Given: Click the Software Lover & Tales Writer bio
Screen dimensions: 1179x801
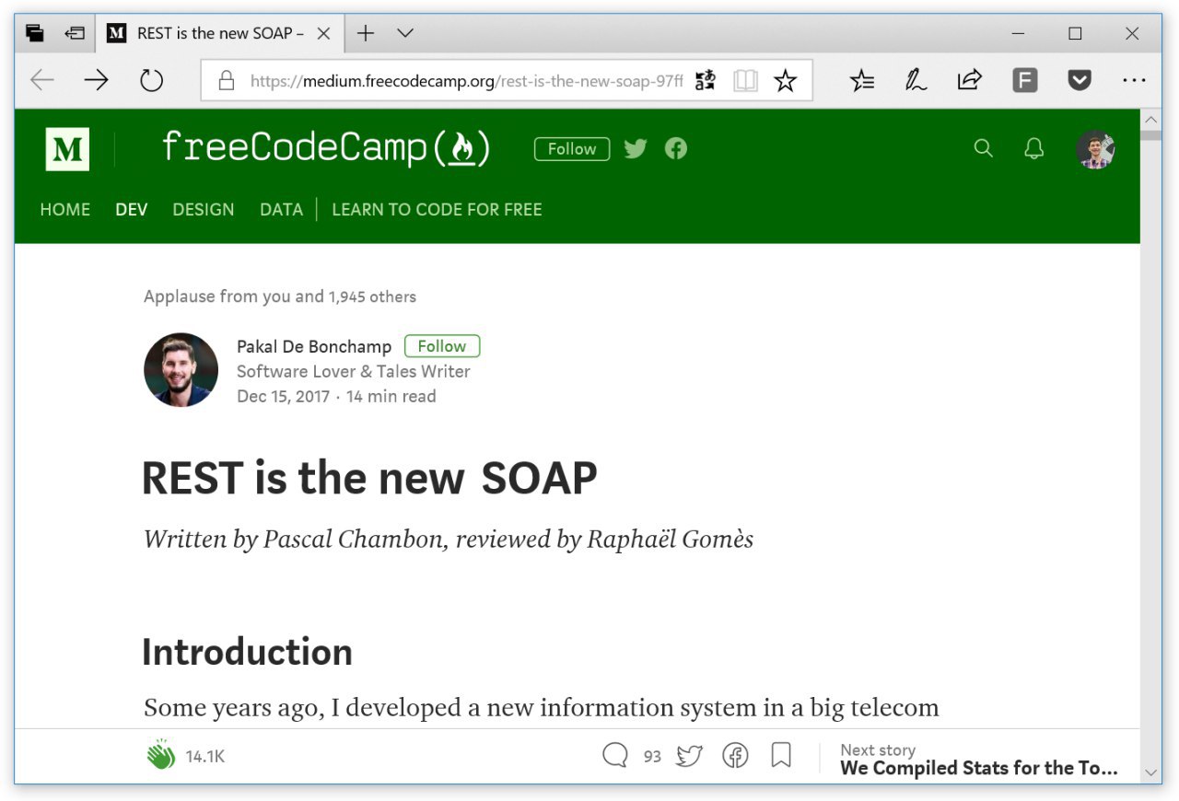Looking at the screenshot, I should [x=354, y=372].
